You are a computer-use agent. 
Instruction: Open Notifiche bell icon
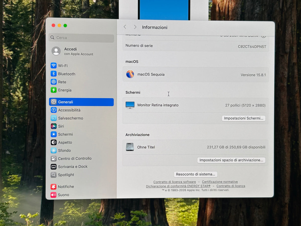(53, 187)
